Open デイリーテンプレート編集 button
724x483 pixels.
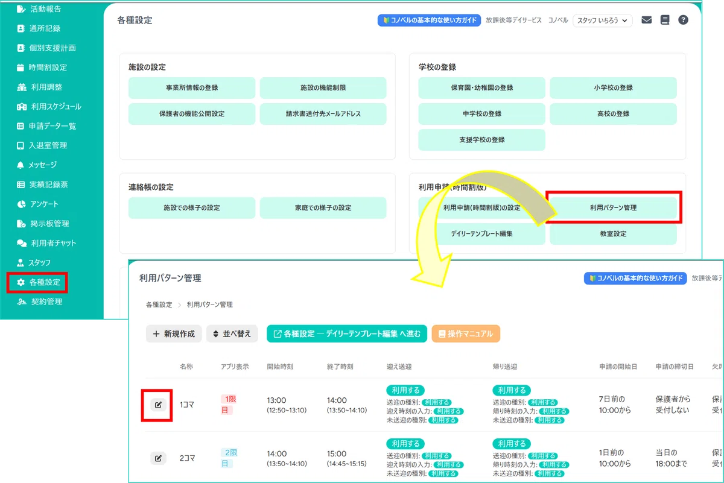(482, 234)
